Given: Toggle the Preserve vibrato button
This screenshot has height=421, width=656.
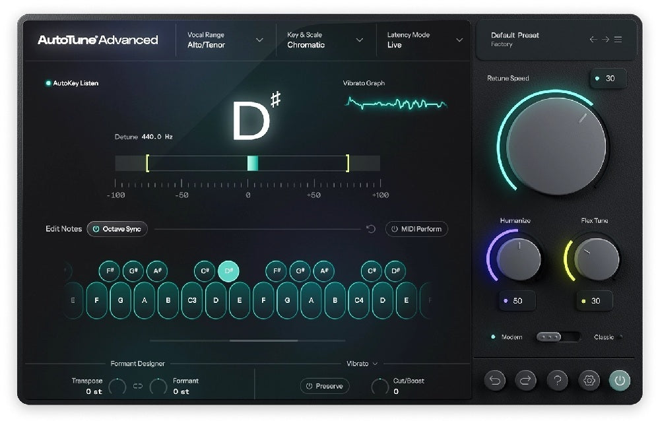Looking at the screenshot, I should coord(325,386).
